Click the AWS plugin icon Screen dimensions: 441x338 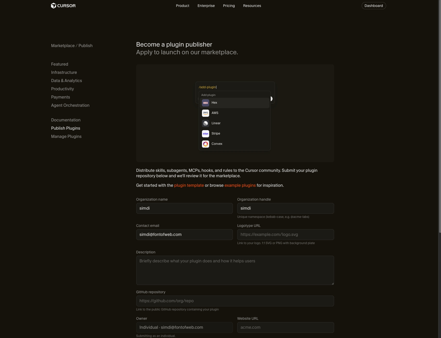206,113
